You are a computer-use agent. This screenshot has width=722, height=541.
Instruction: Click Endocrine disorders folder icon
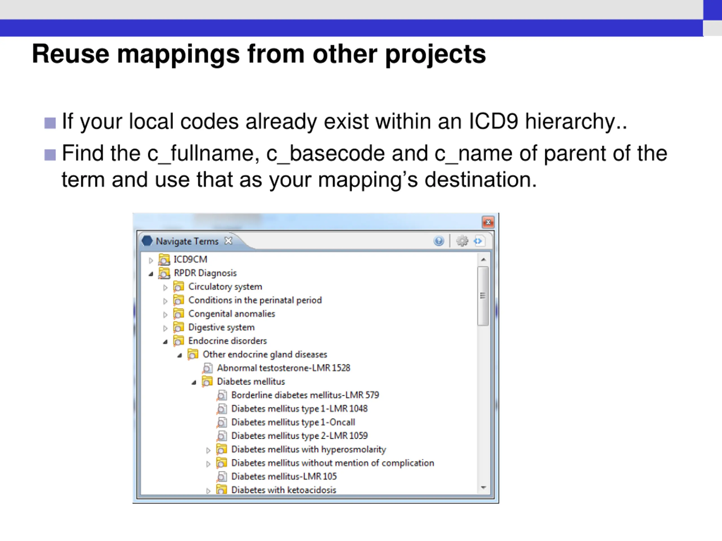pyautogui.click(x=179, y=341)
